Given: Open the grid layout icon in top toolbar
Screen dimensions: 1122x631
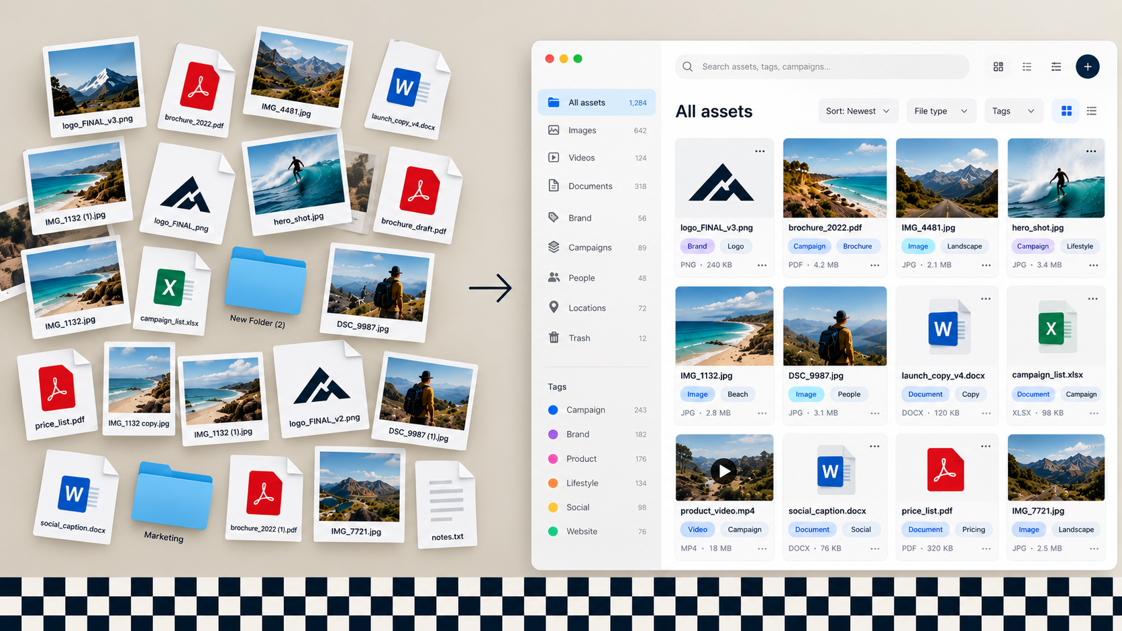Looking at the screenshot, I should (998, 66).
